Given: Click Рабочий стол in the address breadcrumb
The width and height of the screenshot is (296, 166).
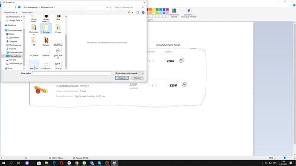Looking at the screenshot, I should (x=47, y=7).
